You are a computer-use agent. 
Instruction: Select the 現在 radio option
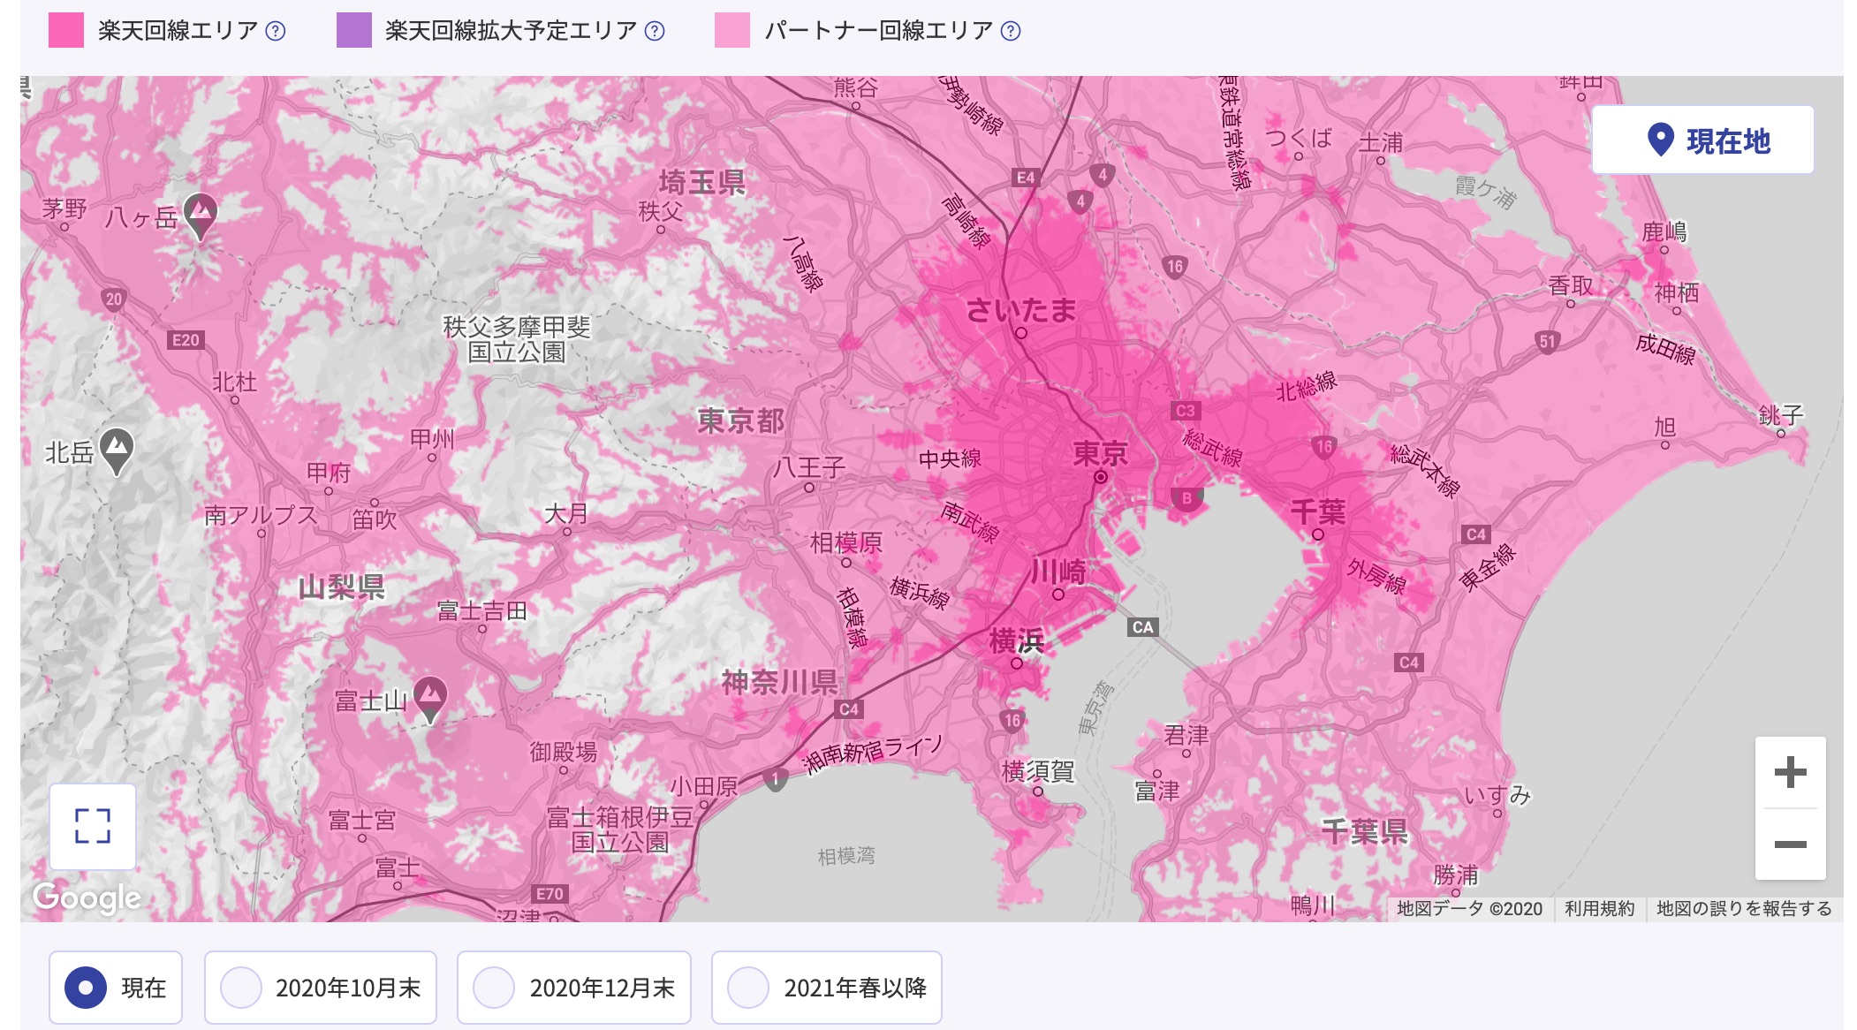tap(116, 987)
